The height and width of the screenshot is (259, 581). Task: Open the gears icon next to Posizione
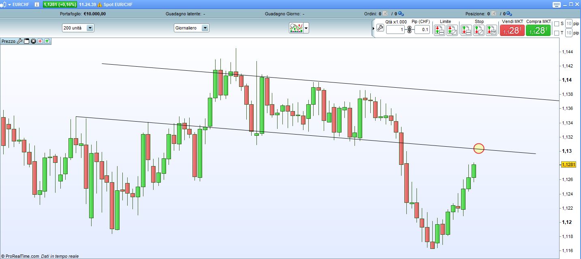(x=509, y=14)
